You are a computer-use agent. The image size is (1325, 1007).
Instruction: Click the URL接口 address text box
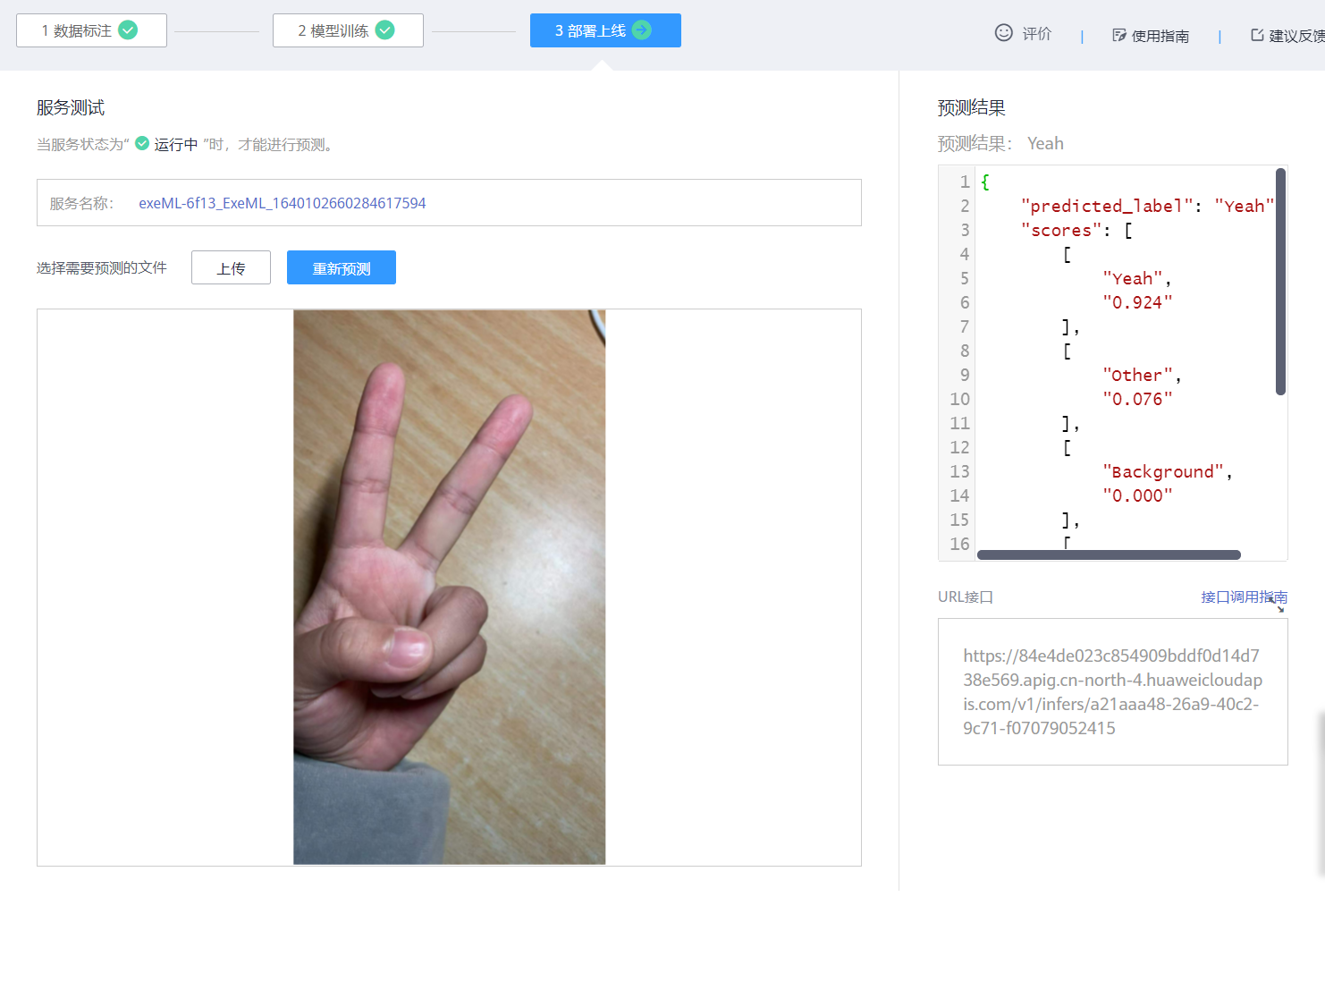[x=1113, y=691]
